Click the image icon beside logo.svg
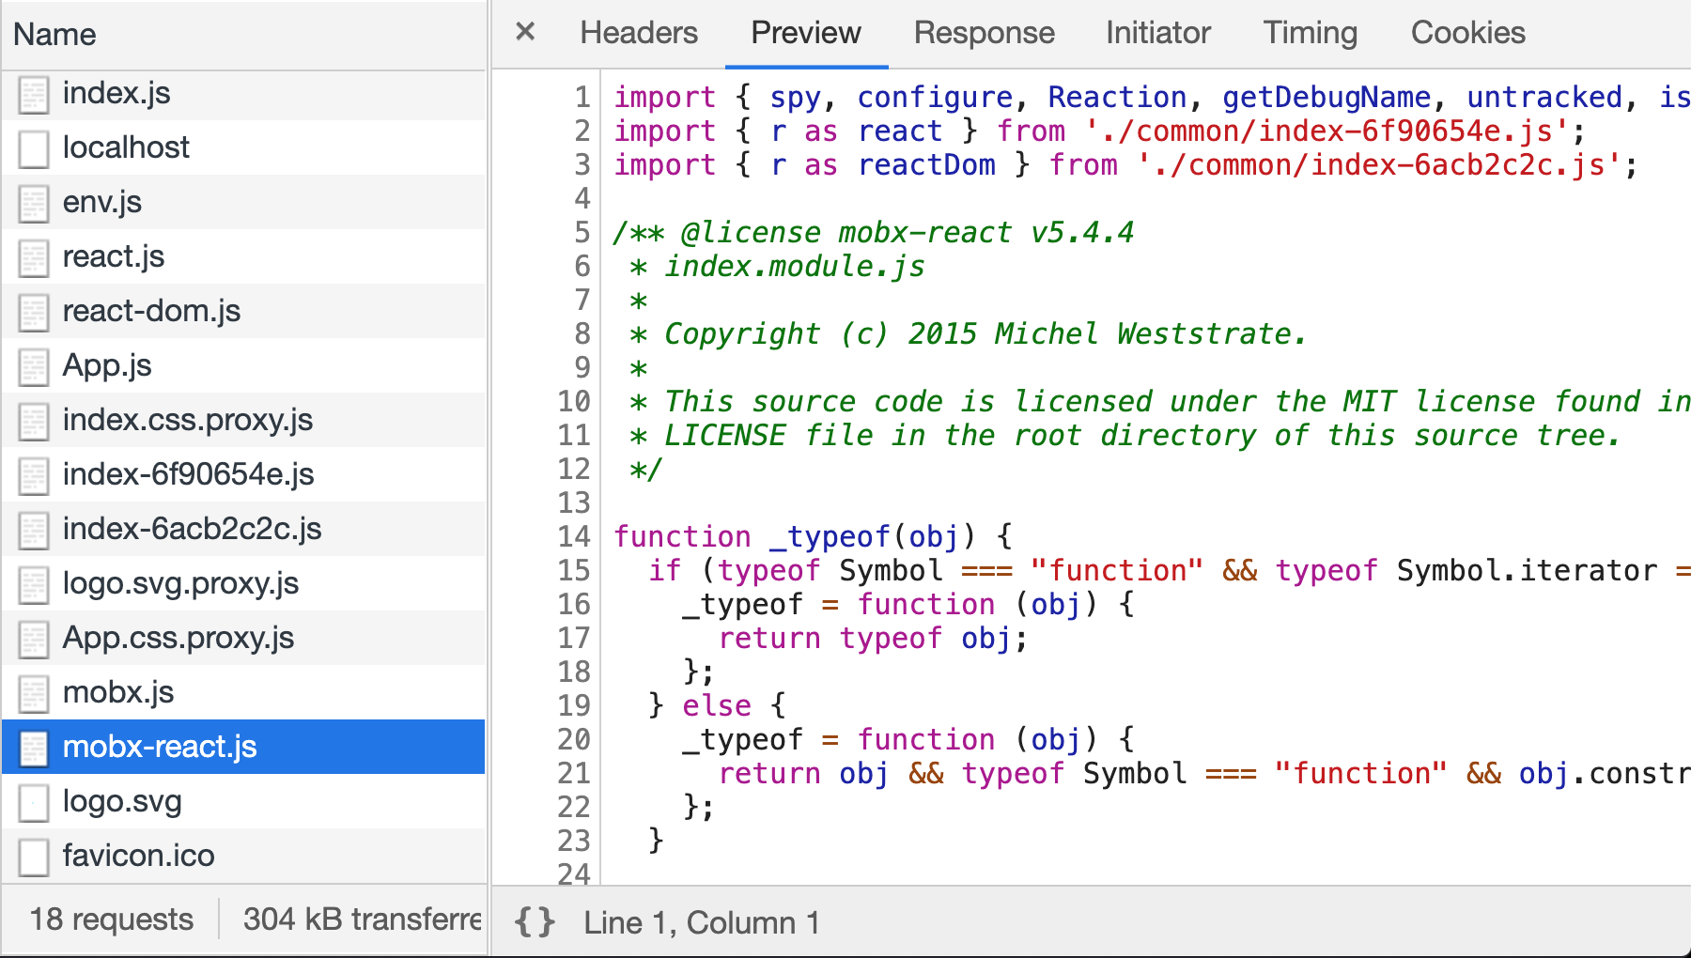The height and width of the screenshot is (958, 1691). (34, 803)
